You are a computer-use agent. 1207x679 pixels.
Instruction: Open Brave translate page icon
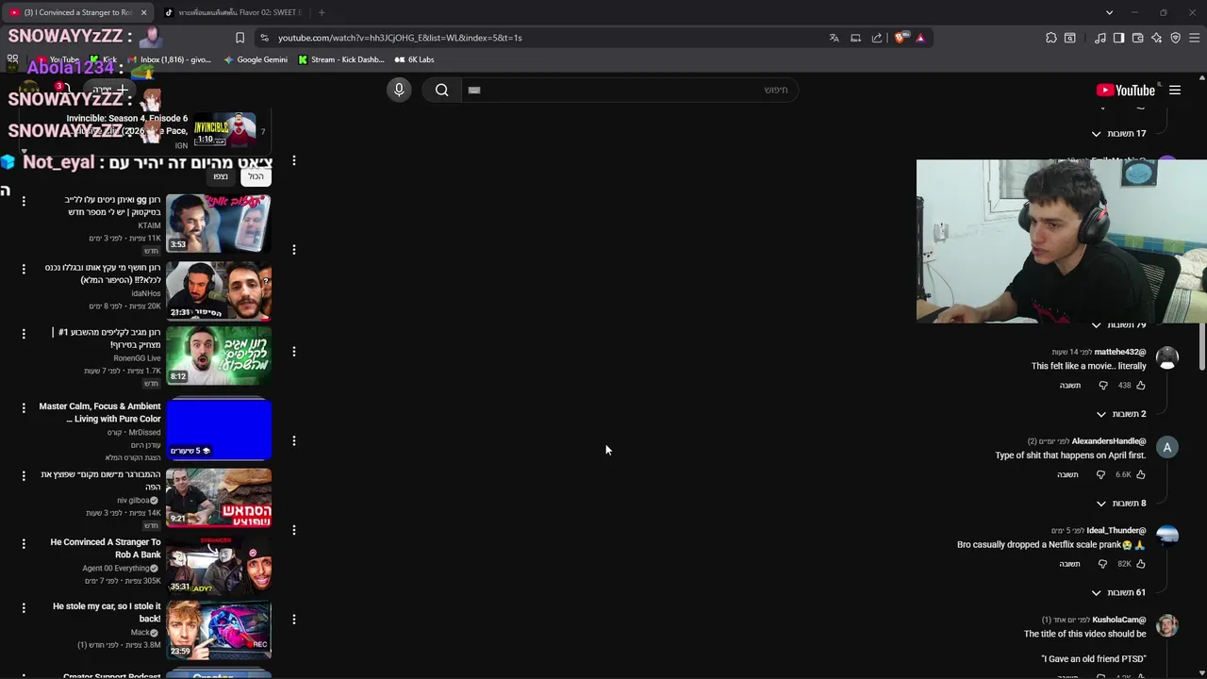pos(834,38)
